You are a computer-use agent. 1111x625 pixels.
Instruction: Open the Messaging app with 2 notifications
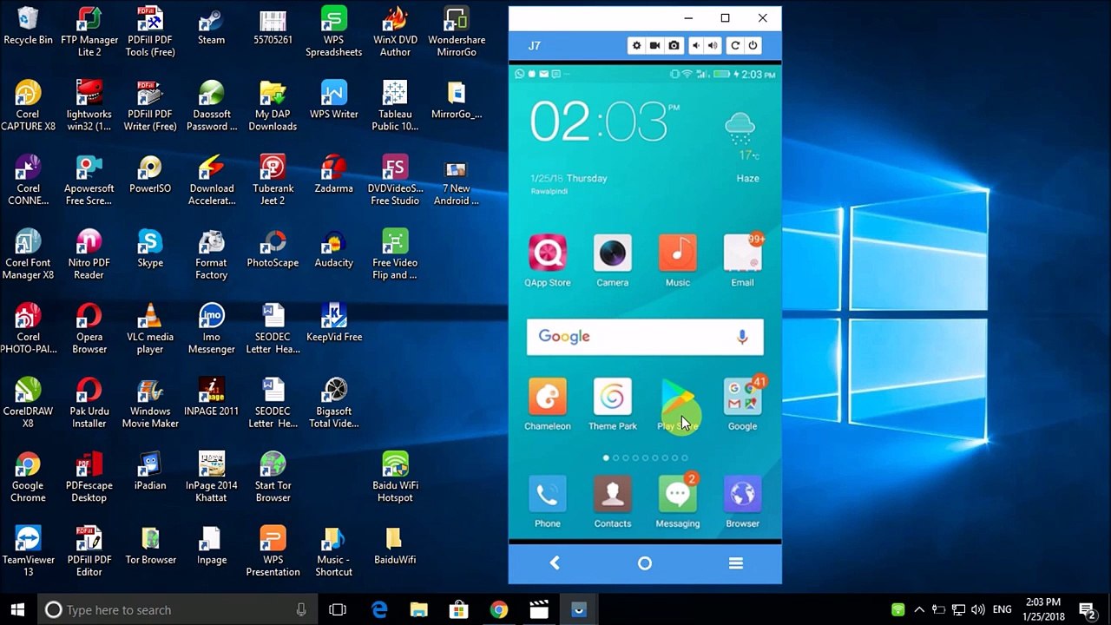pyautogui.click(x=678, y=501)
